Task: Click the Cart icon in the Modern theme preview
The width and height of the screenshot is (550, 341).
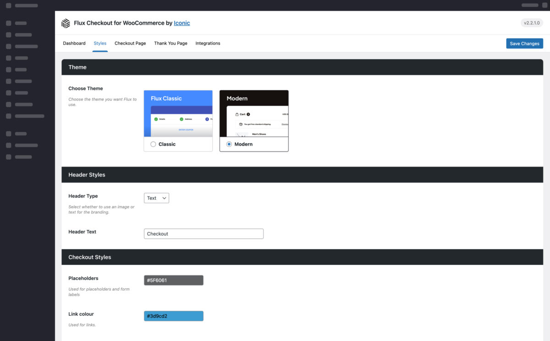Action: point(237,114)
